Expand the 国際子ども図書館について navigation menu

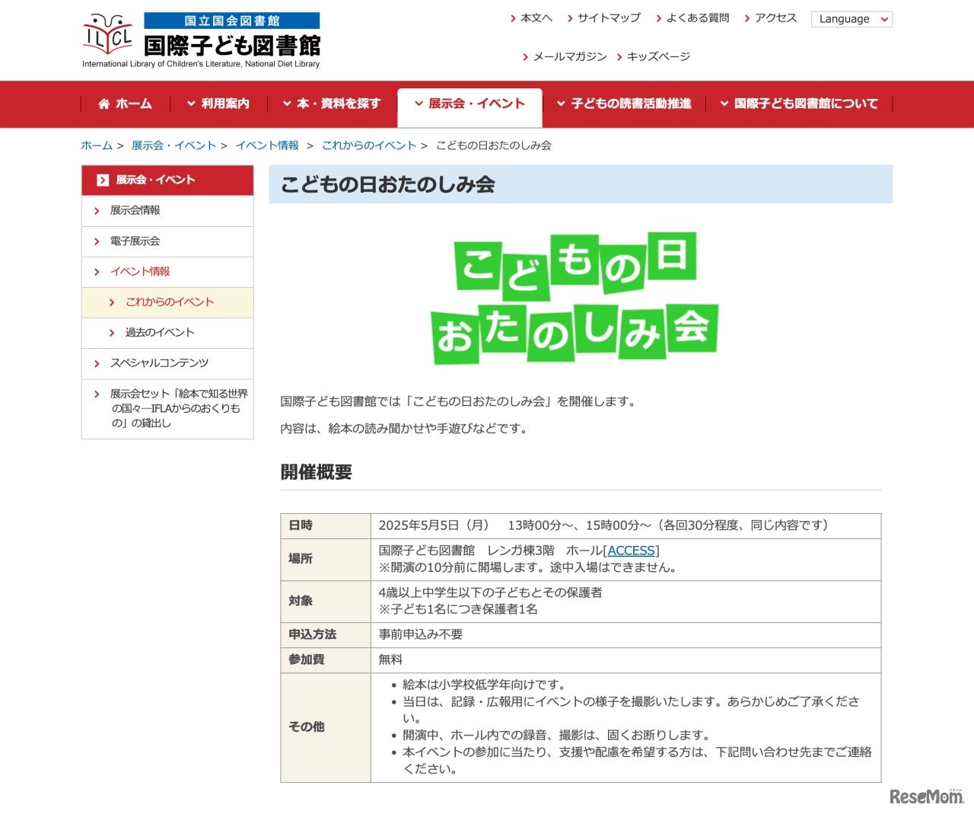(799, 104)
